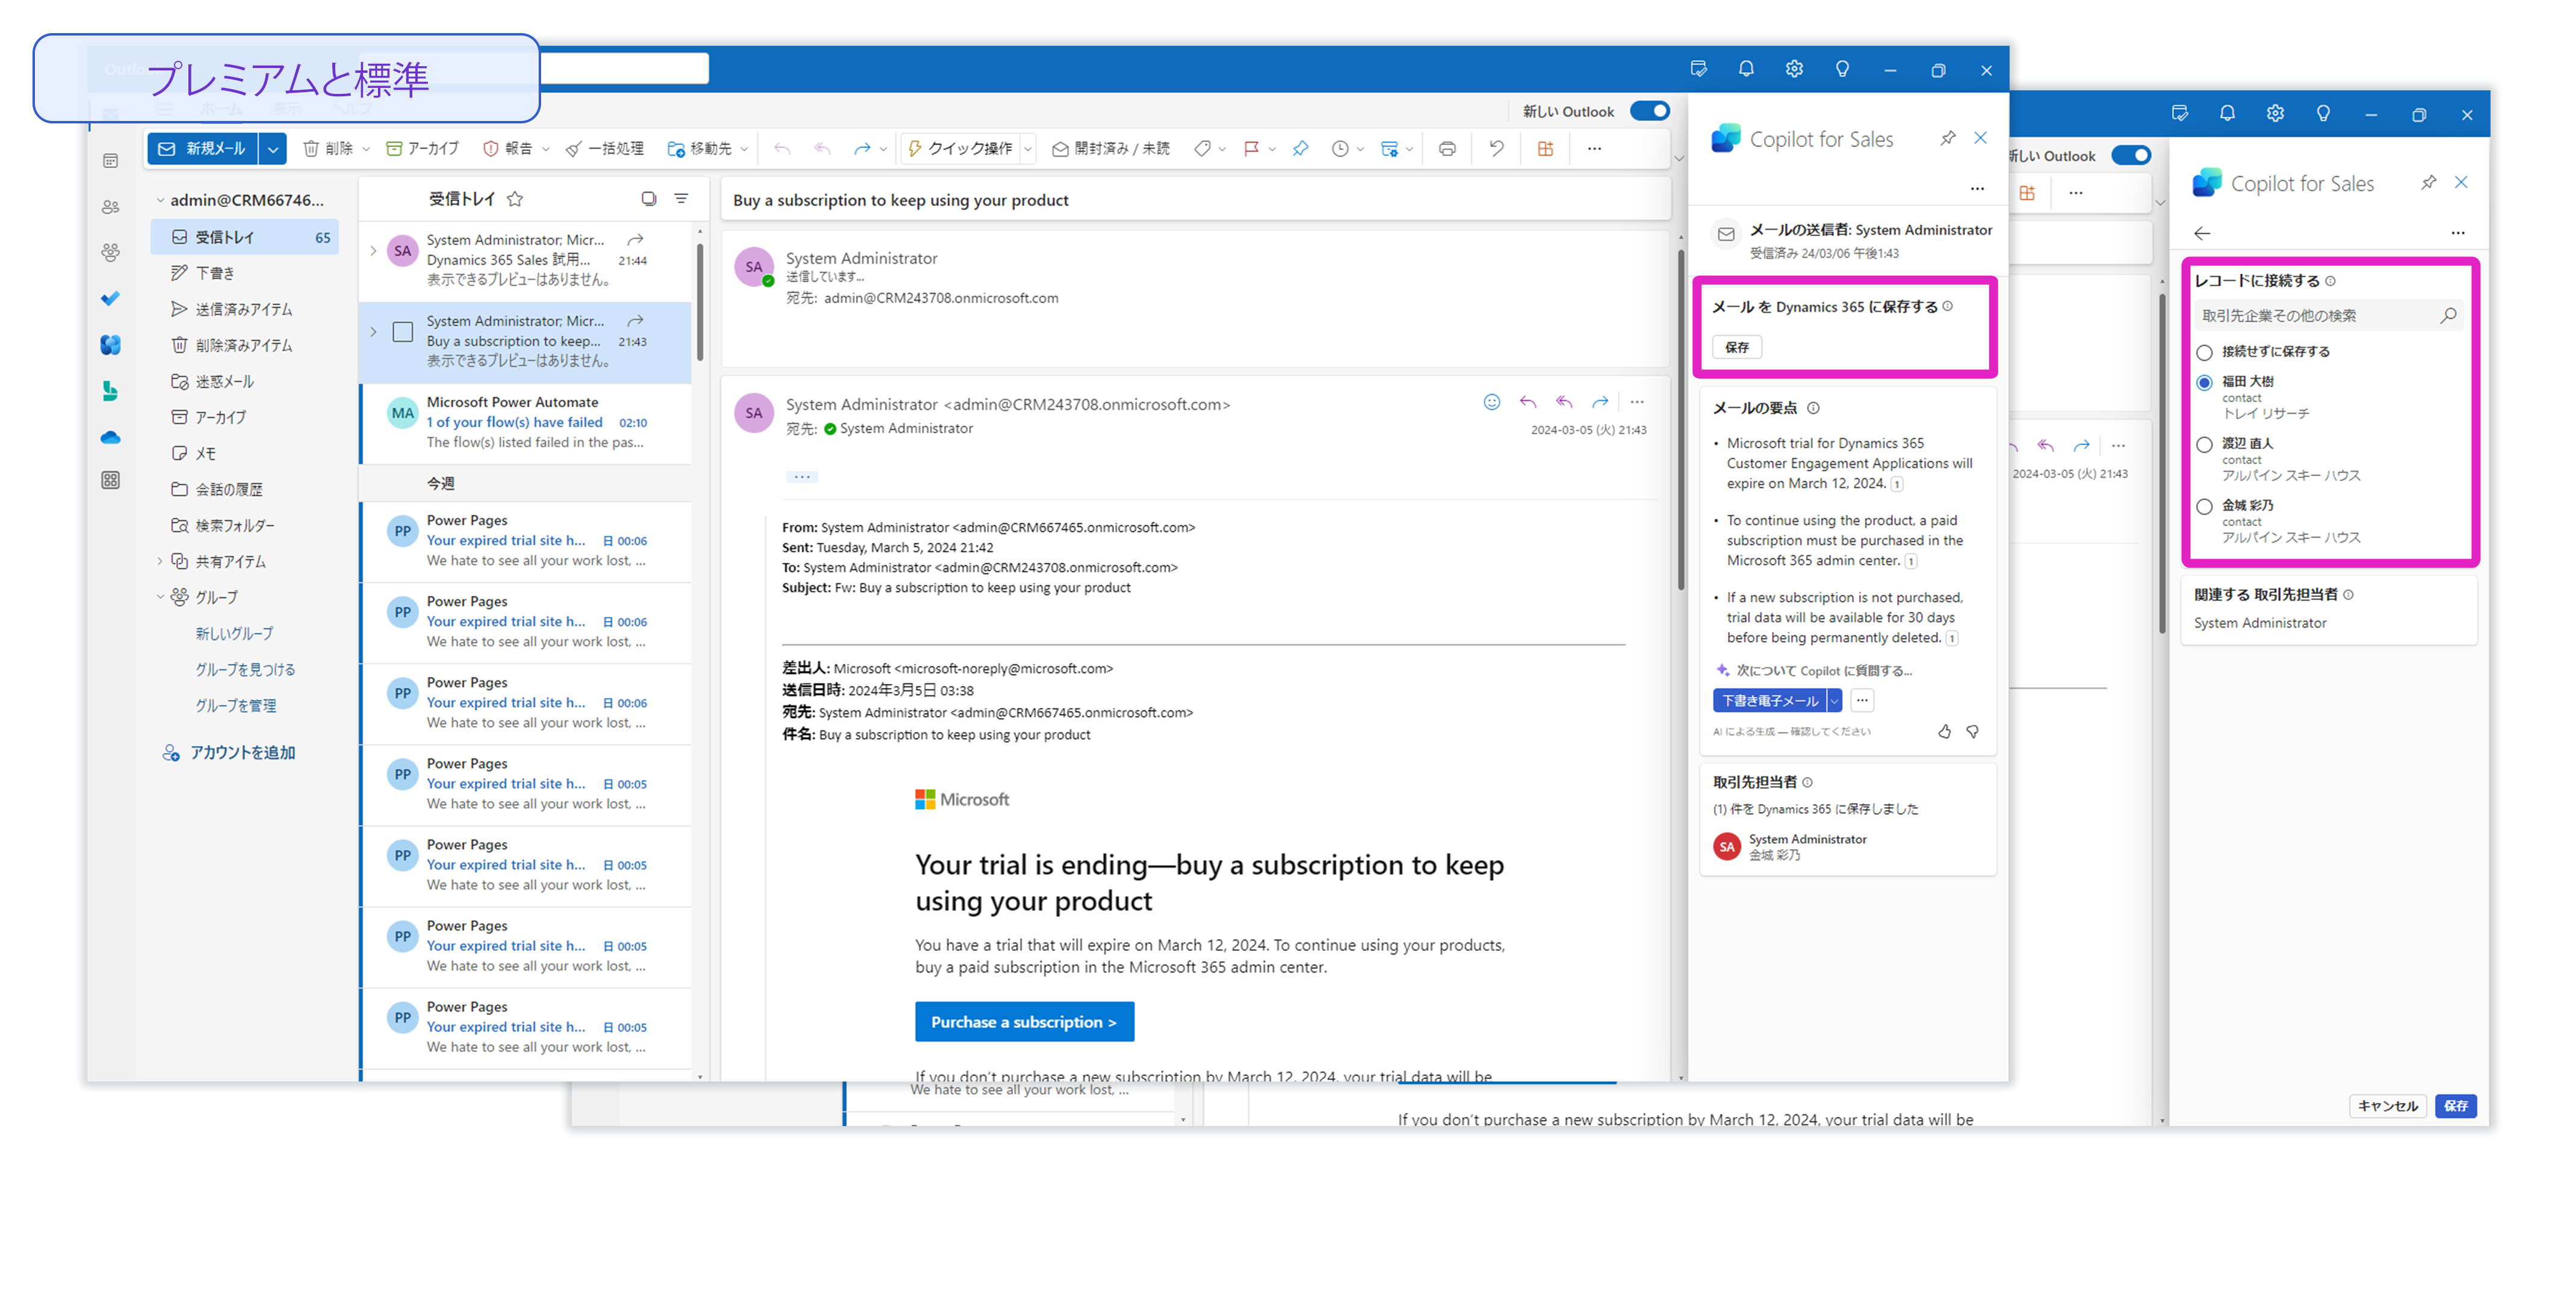Click the 開封済み / 未読 toolbar button
This screenshot has height=1300, width=2576.
click(1110, 148)
